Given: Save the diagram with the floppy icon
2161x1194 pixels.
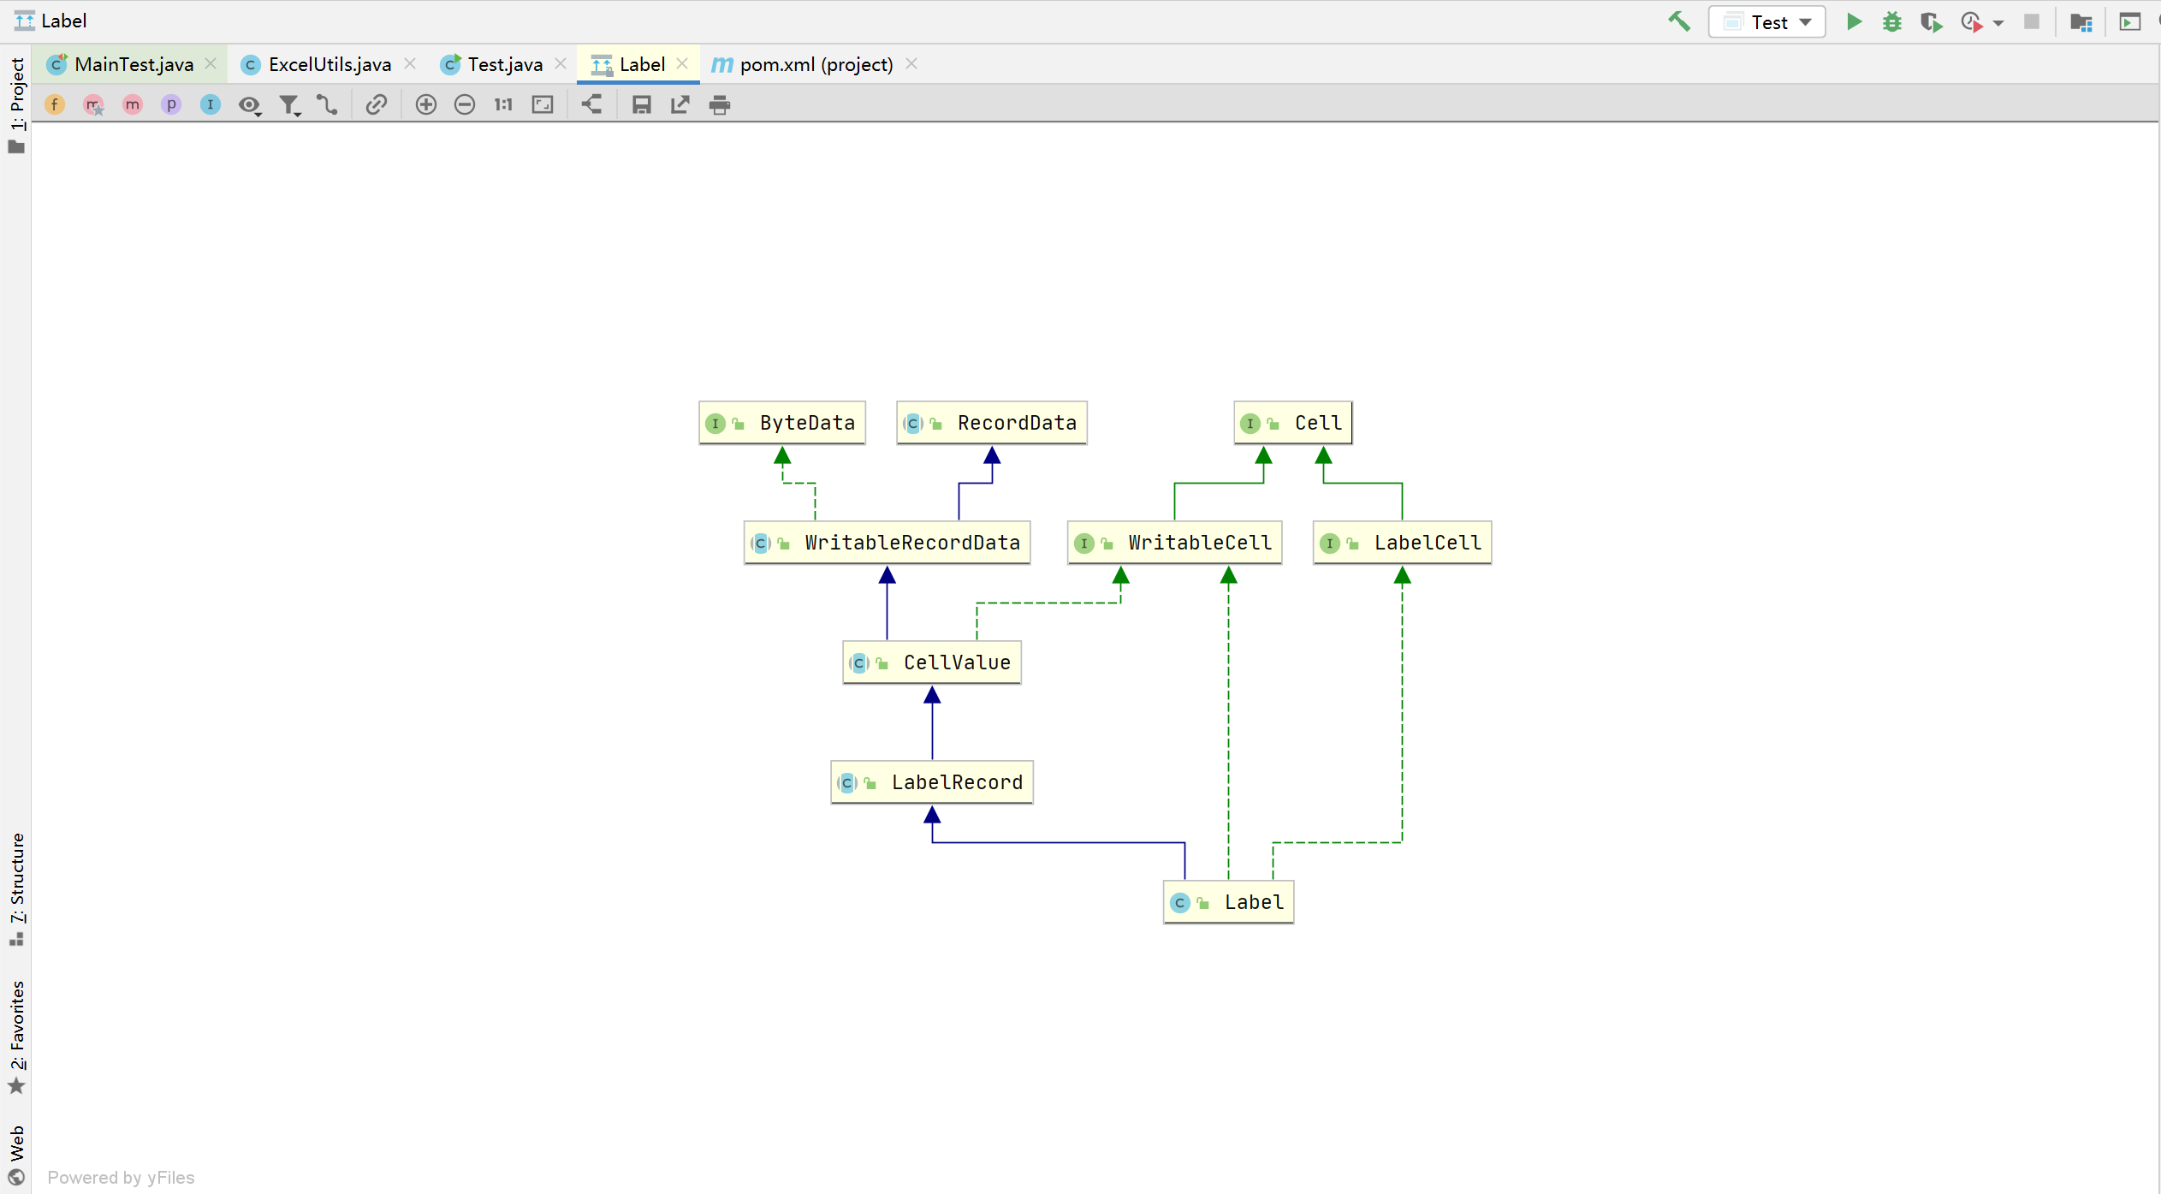Looking at the screenshot, I should (x=641, y=104).
